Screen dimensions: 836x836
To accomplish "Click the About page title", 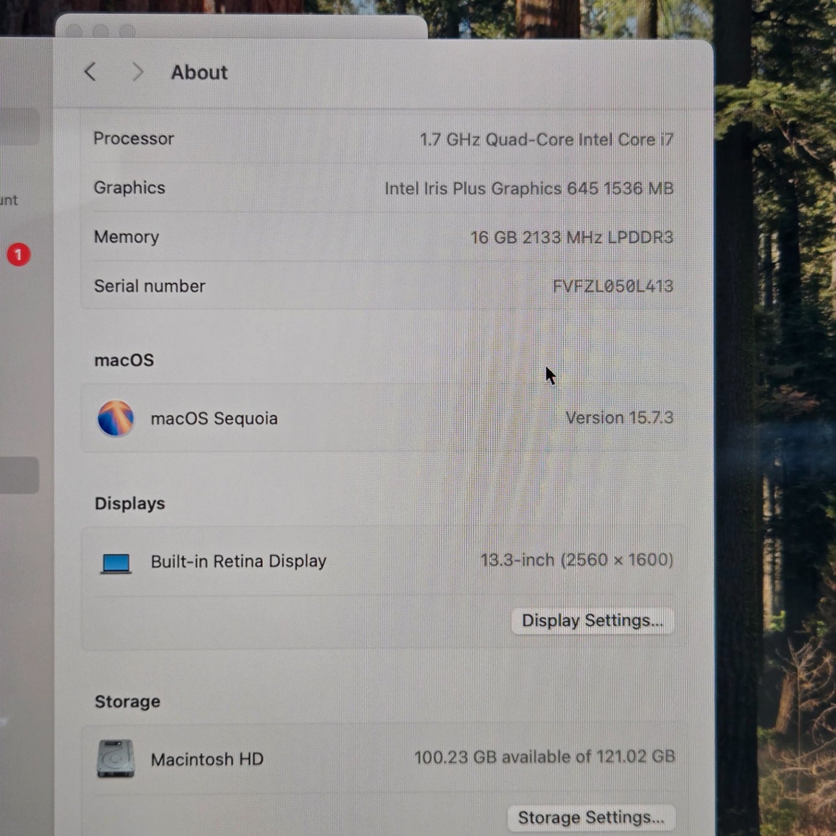I will (199, 73).
